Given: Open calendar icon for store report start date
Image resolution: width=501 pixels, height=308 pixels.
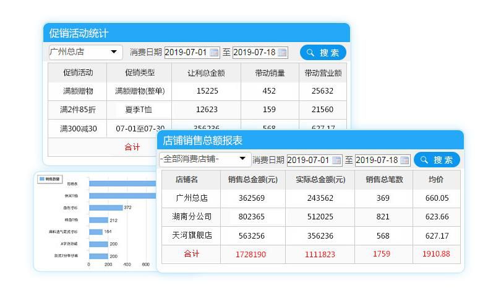Looking at the screenshot, I should [x=336, y=160].
